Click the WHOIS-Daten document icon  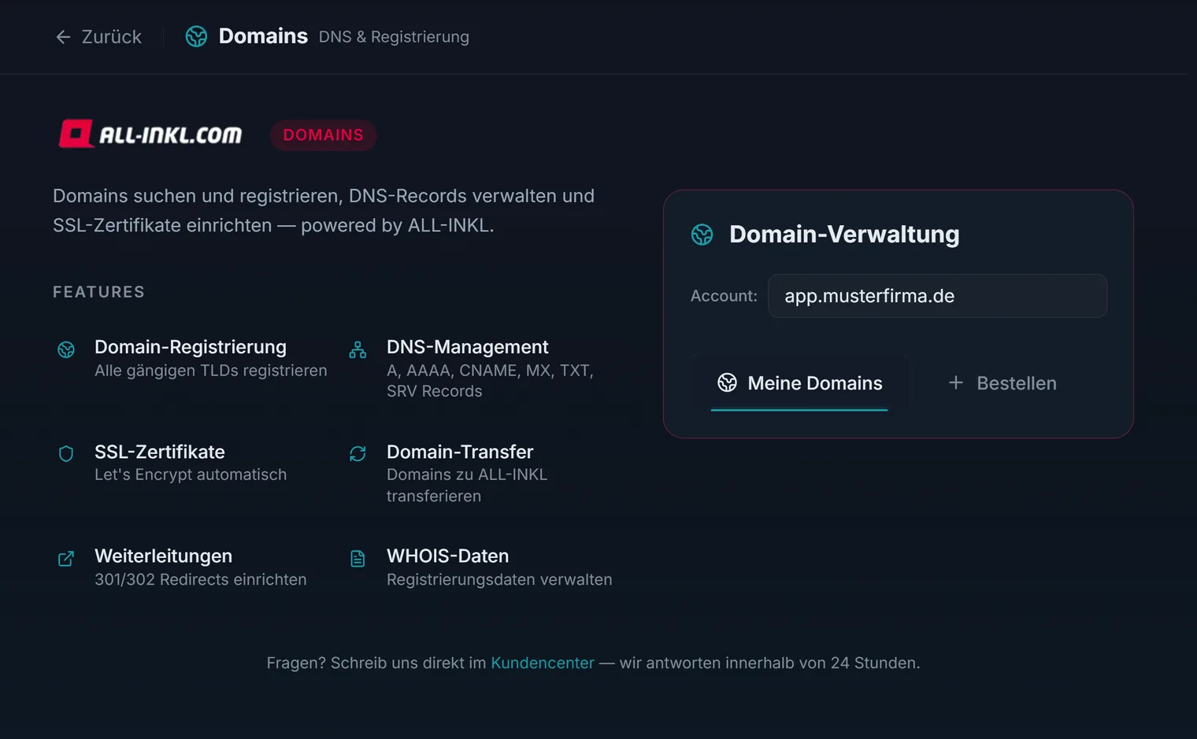pos(358,558)
